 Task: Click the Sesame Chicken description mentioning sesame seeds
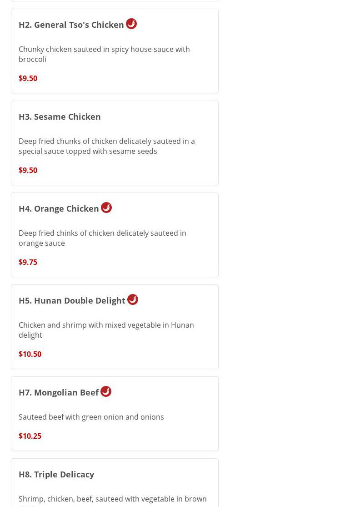click(x=106, y=146)
